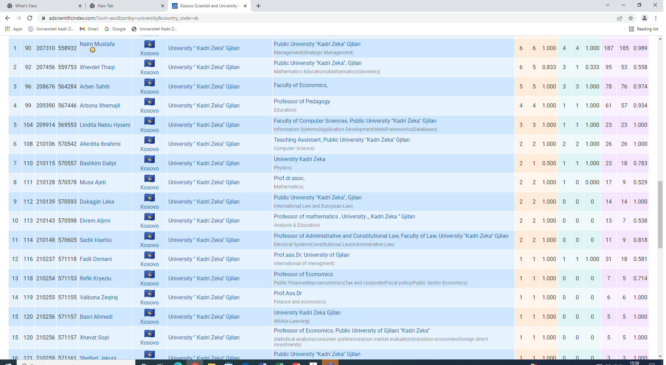Open Xhevdet Thaqi's profile link
Image resolution: width=666 pixels, height=365 pixels.
point(97,67)
